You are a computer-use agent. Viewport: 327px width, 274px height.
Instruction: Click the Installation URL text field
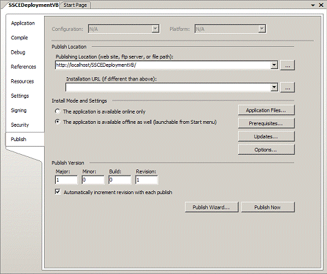click(x=168, y=87)
